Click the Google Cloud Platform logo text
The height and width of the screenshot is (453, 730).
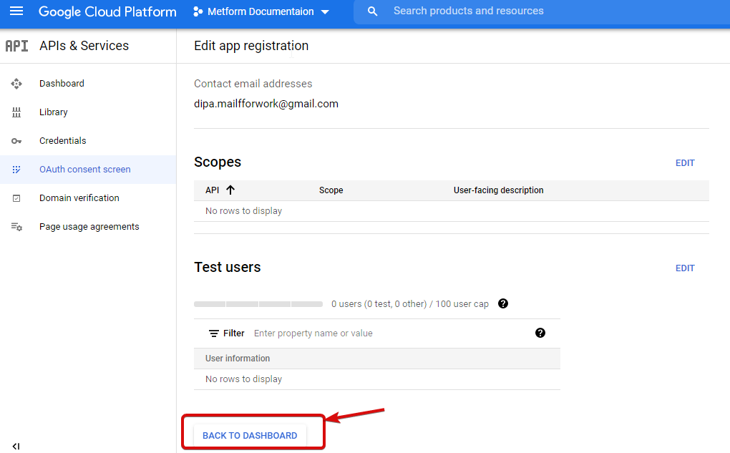pyautogui.click(x=107, y=11)
